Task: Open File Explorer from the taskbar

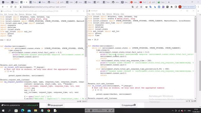Action: click(x=35, y=110)
